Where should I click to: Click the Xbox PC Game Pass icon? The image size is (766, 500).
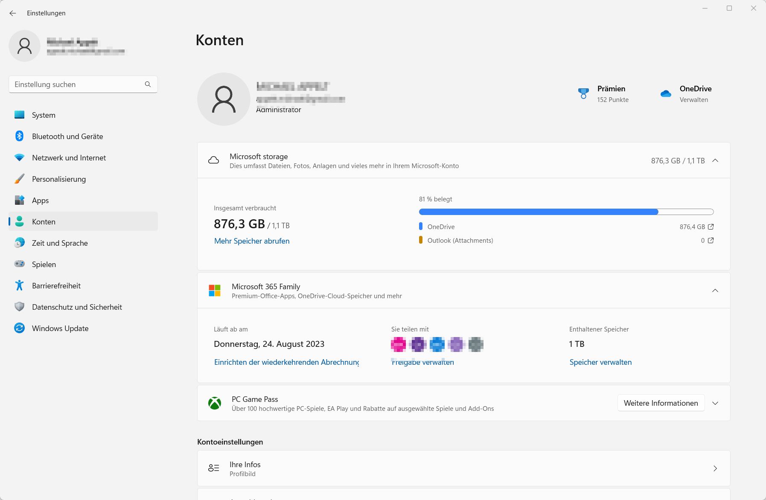pos(215,403)
